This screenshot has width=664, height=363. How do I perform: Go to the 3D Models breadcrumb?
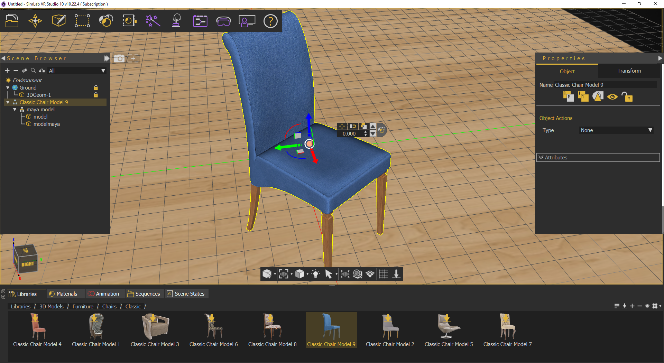tap(52, 306)
